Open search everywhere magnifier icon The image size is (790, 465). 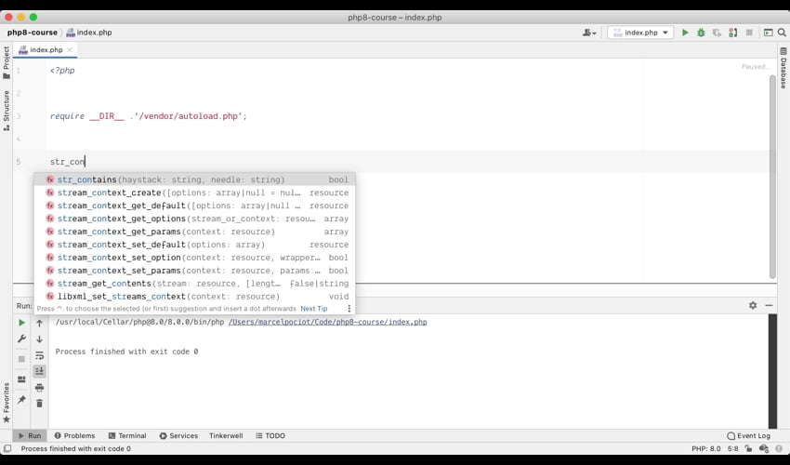(782, 33)
